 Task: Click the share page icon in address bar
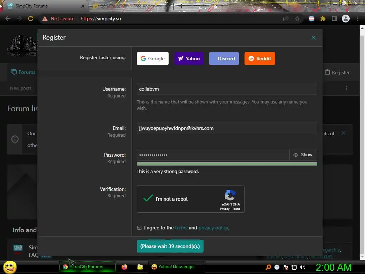tap(286, 19)
